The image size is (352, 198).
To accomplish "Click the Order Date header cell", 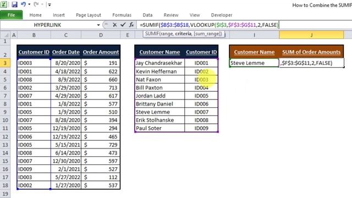I will (x=66, y=52).
